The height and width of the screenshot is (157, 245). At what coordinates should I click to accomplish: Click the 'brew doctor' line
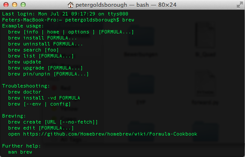coord(24,92)
